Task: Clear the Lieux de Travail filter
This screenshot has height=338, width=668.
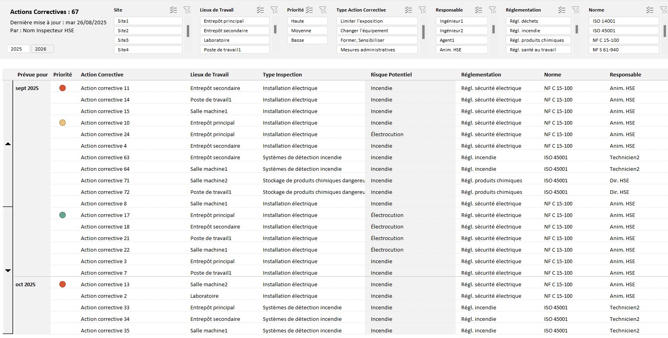Action: point(274,10)
